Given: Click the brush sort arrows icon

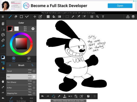Looking at the screenshot, I should tap(32, 65).
